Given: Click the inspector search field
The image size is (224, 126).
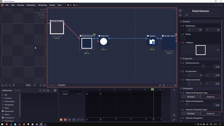Looking at the screenshot, I should coord(201,15).
